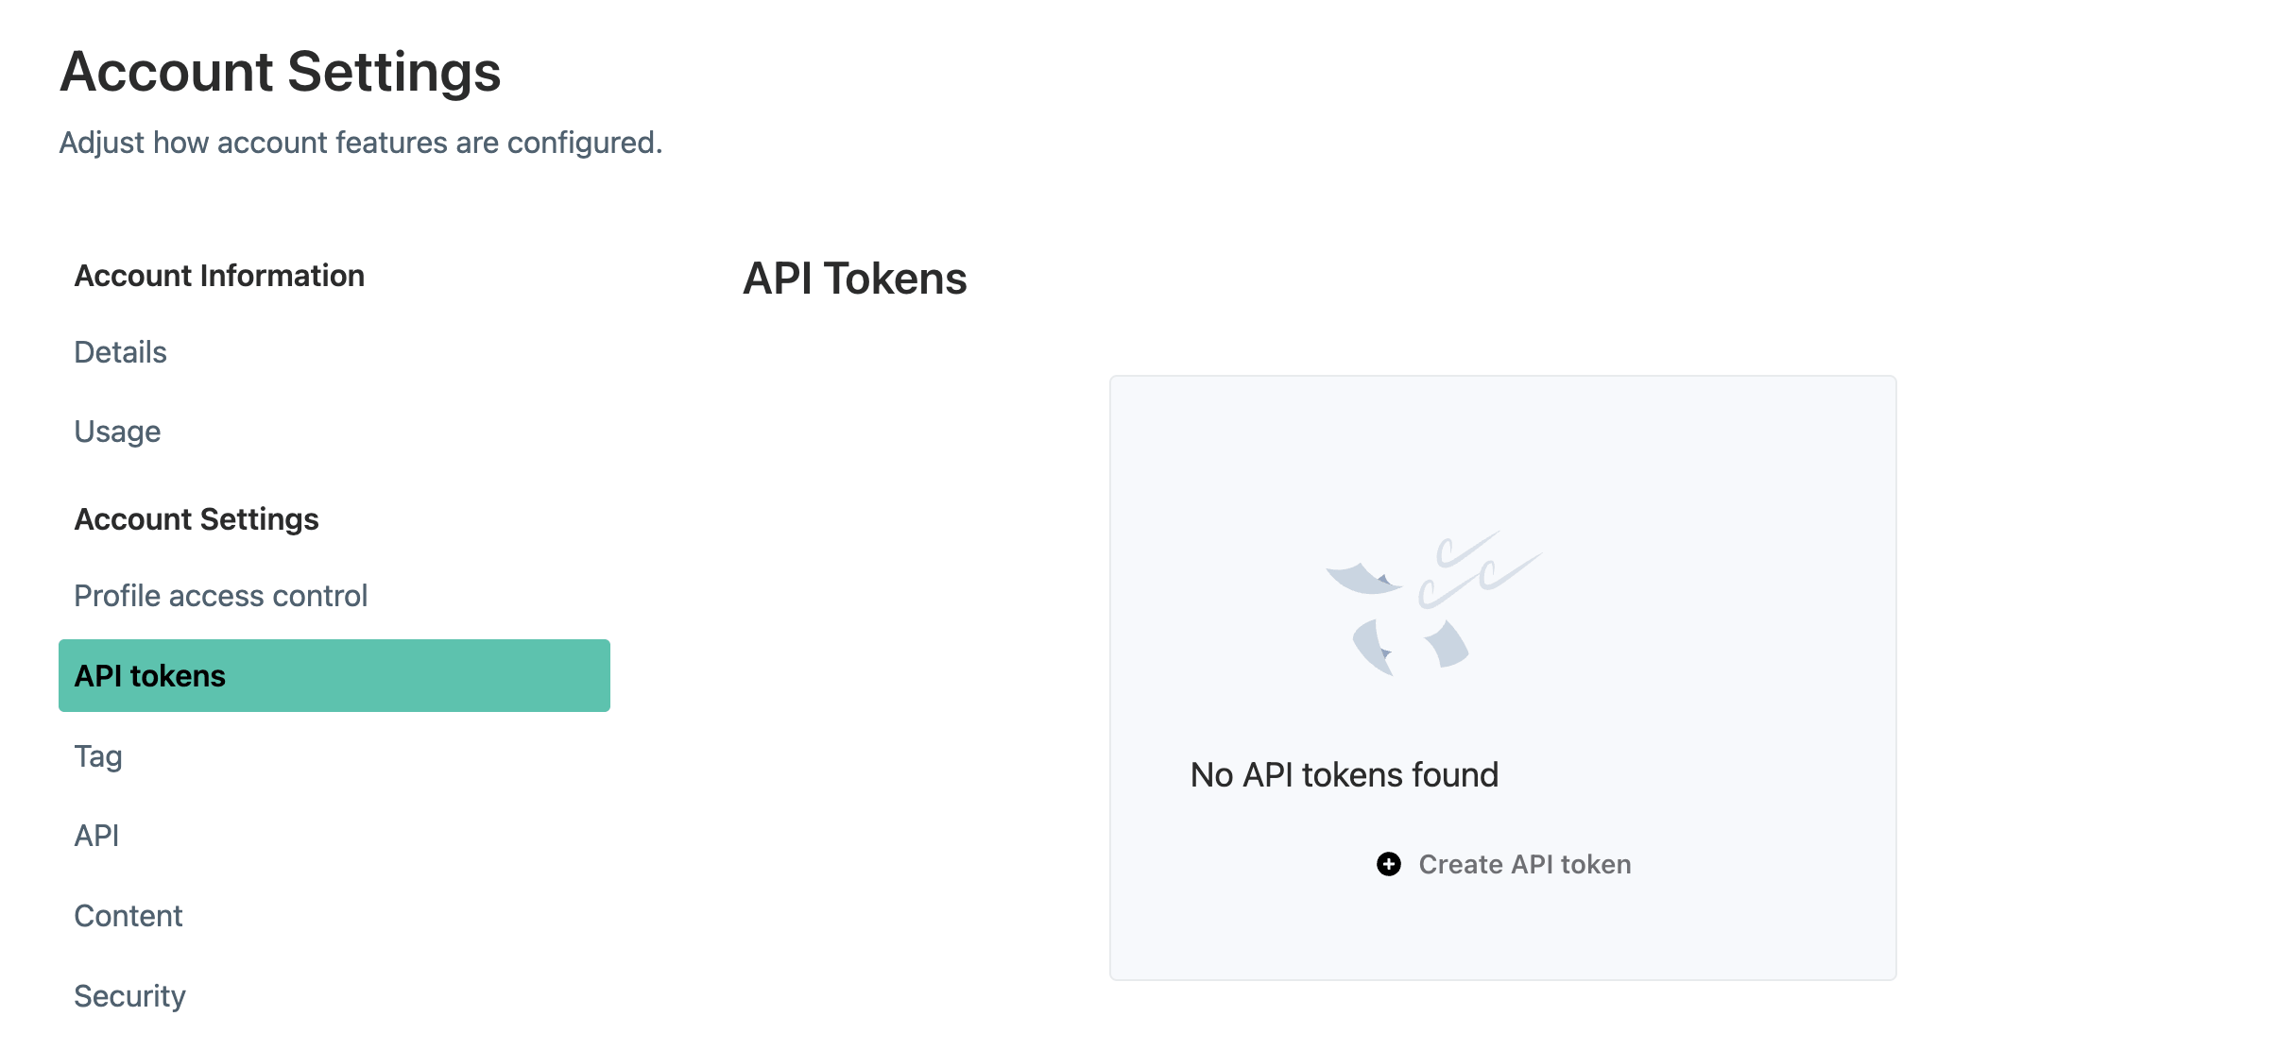Click the Create API token link

tap(1524, 864)
